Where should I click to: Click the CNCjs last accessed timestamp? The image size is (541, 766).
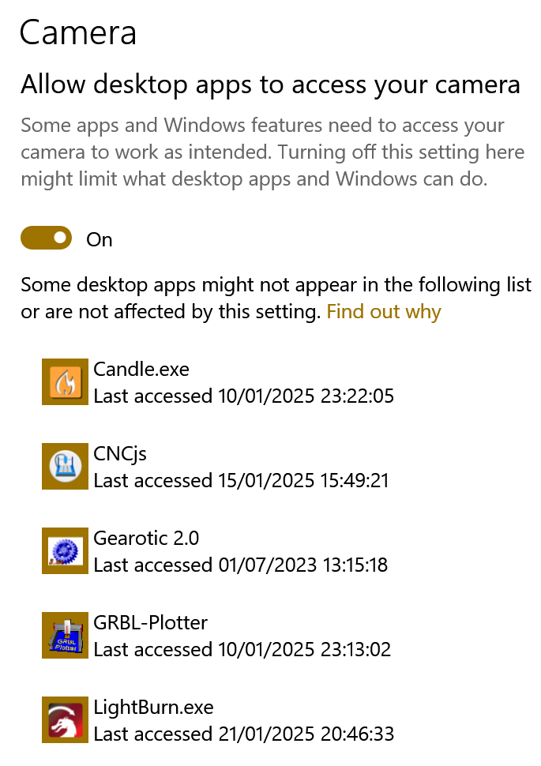click(242, 481)
